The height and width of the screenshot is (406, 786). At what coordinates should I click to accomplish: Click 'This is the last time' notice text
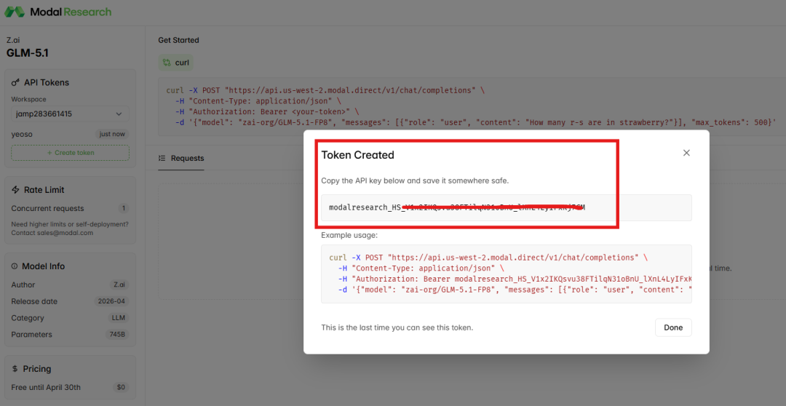coord(397,328)
